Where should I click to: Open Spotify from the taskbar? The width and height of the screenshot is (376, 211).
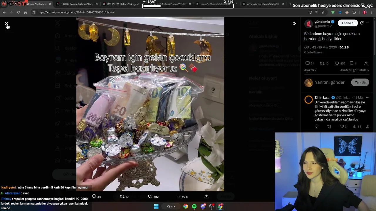point(194,206)
